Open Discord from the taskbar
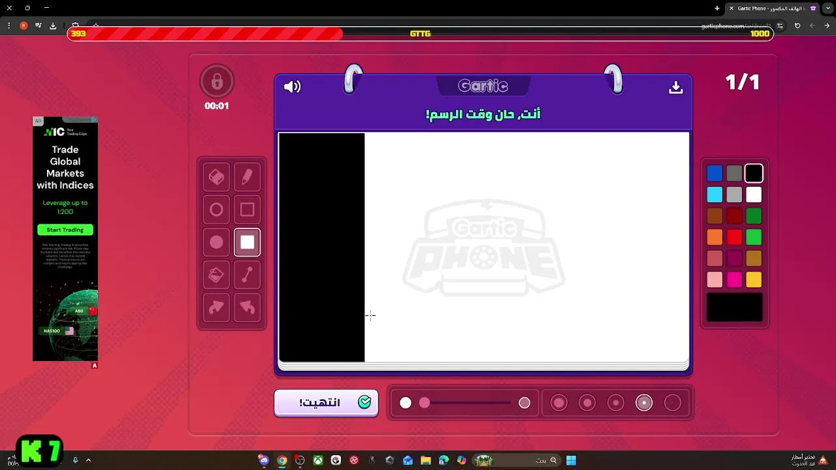Viewport: 836px width, 470px height. point(263,460)
